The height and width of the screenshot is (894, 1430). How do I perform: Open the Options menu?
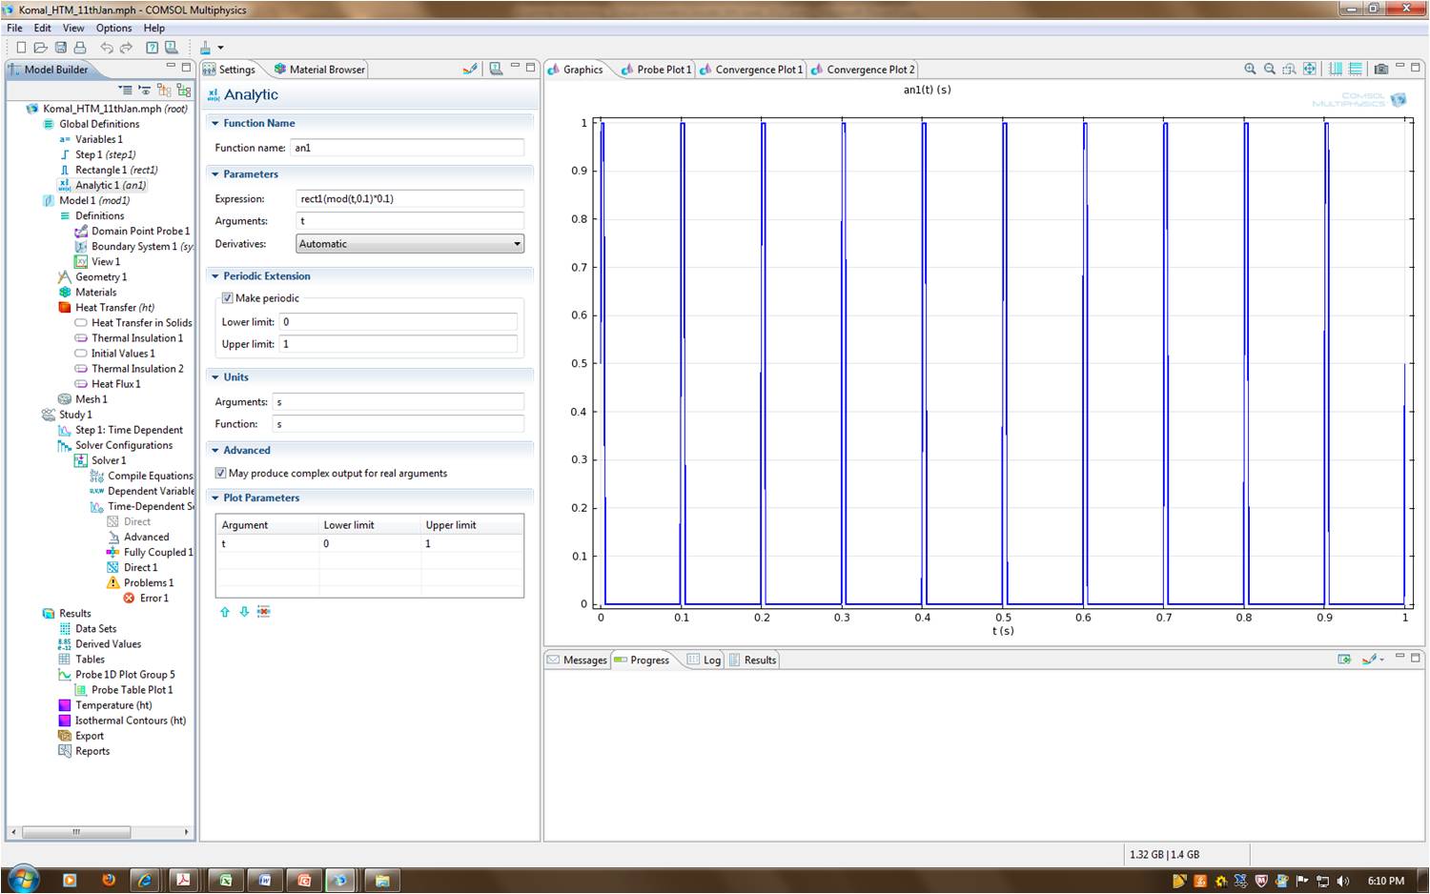[113, 28]
